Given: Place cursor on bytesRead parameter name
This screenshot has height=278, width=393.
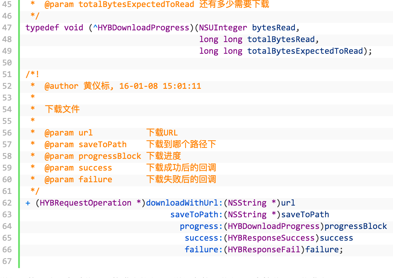Looking at the screenshot, I should (274, 28).
